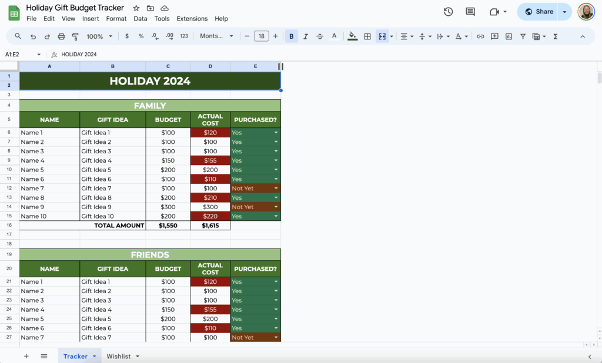This screenshot has width=602, height=363.
Task: Insert a link using the toolbar icon
Action: (480, 36)
